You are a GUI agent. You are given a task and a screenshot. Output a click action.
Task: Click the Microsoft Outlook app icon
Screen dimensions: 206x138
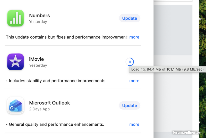pyautogui.click(x=15, y=106)
